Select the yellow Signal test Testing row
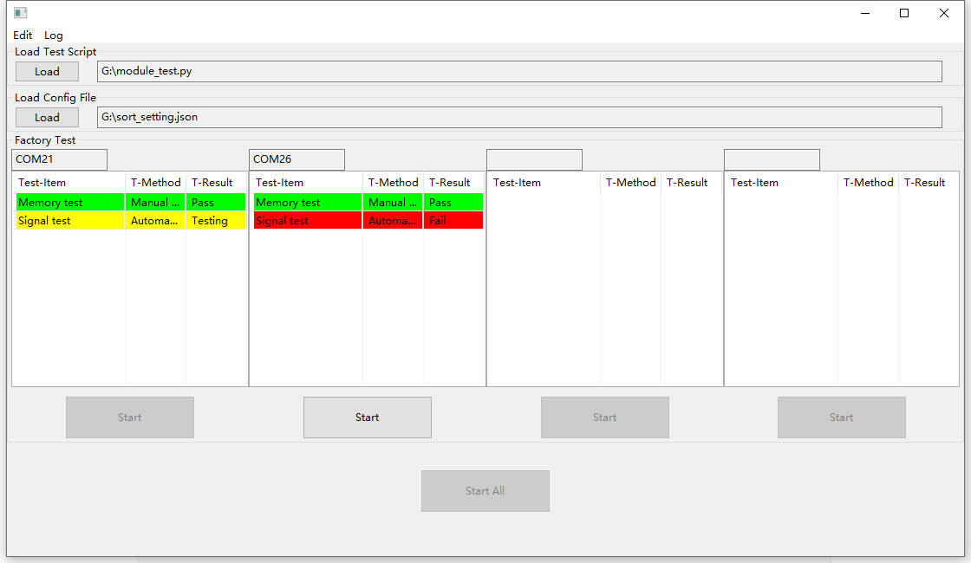This screenshot has height=563, width=971. click(x=69, y=221)
